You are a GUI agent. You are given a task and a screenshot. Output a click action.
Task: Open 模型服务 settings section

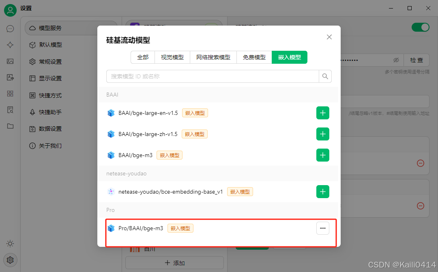click(x=71, y=28)
